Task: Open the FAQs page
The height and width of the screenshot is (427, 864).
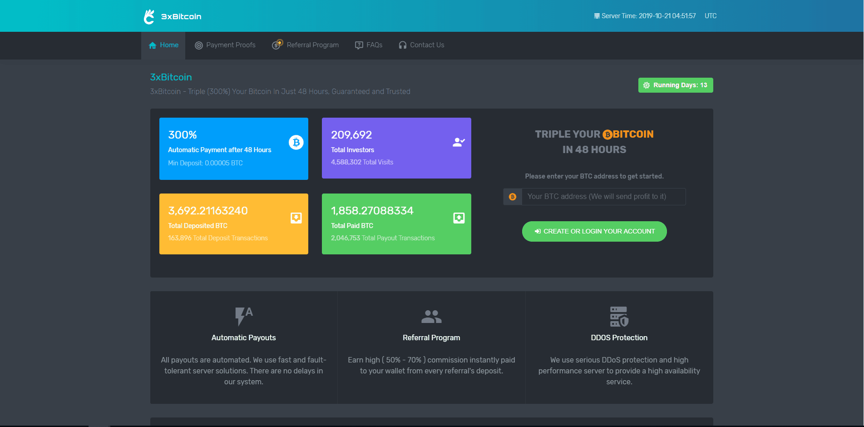Action: point(369,45)
